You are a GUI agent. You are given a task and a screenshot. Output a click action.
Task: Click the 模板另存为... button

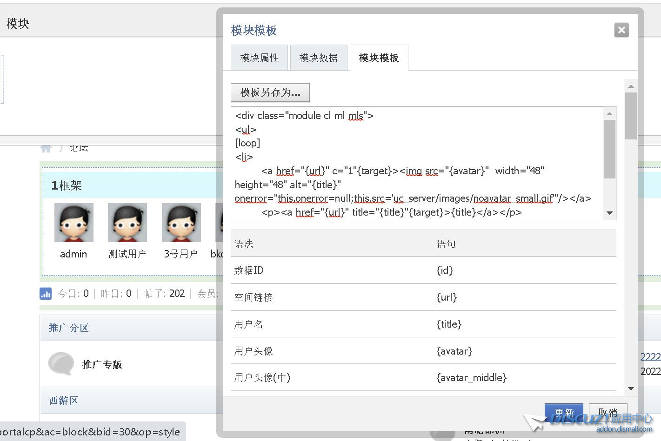tap(270, 92)
